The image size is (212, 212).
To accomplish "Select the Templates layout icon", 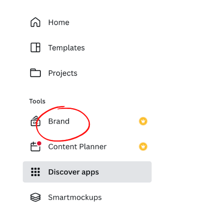I will coord(35,47).
